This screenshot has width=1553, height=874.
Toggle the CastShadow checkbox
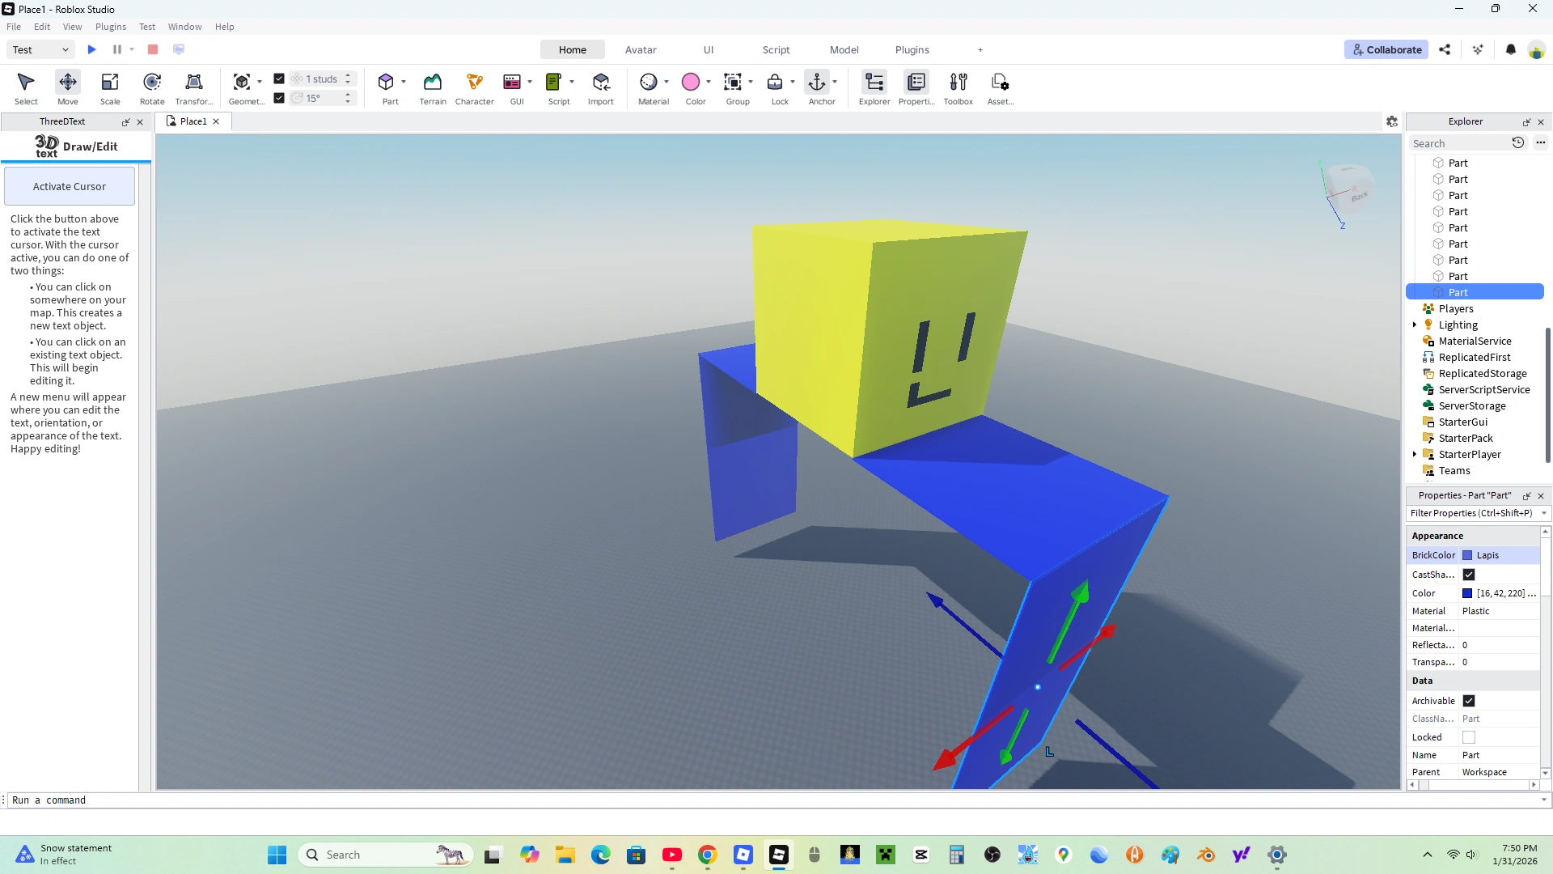click(1469, 575)
